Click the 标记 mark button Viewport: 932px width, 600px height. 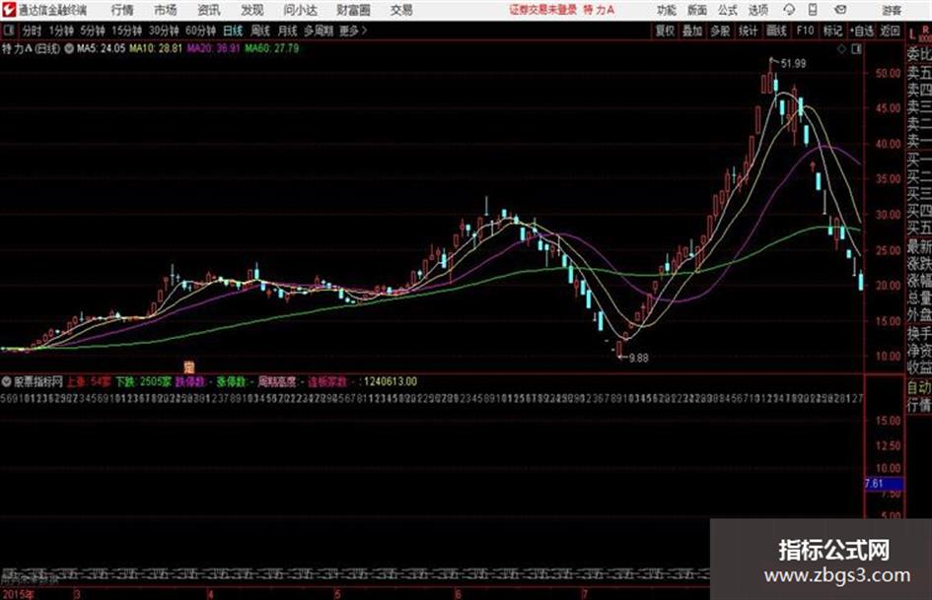click(x=832, y=31)
